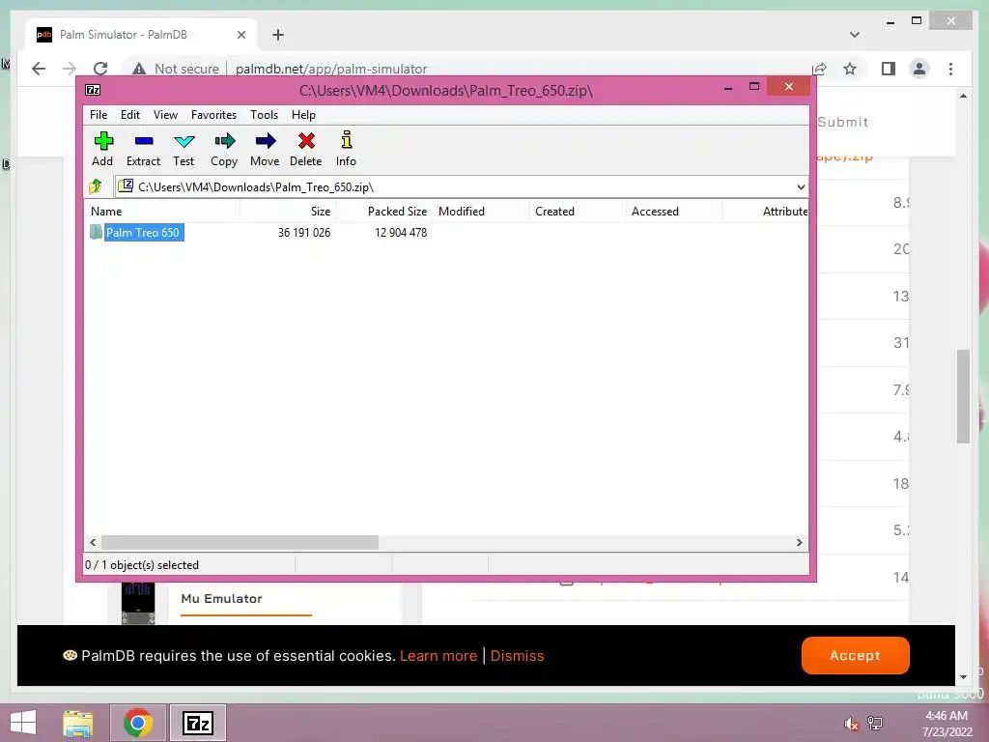Open the Chrome three-dot menu
The height and width of the screenshot is (742, 989).
tap(950, 69)
